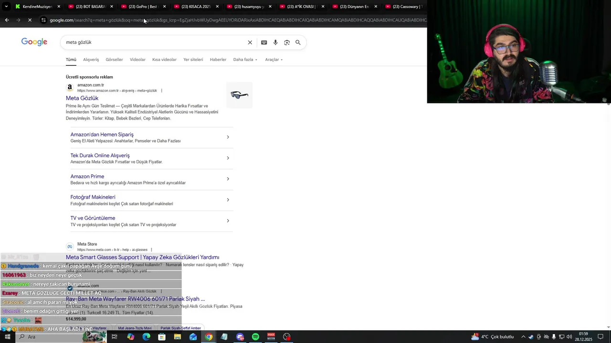Open three-dot menu of Amazon ad result
Image resolution: width=611 pixels, height=343 pixels.
pos(161,91)
